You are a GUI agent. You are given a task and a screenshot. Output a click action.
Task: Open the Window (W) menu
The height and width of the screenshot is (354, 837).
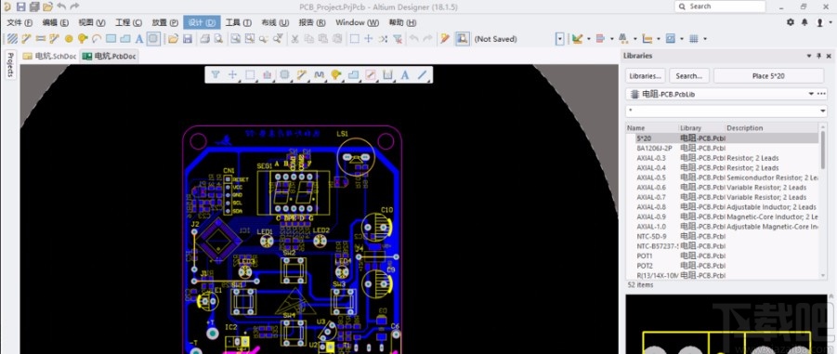357,22
